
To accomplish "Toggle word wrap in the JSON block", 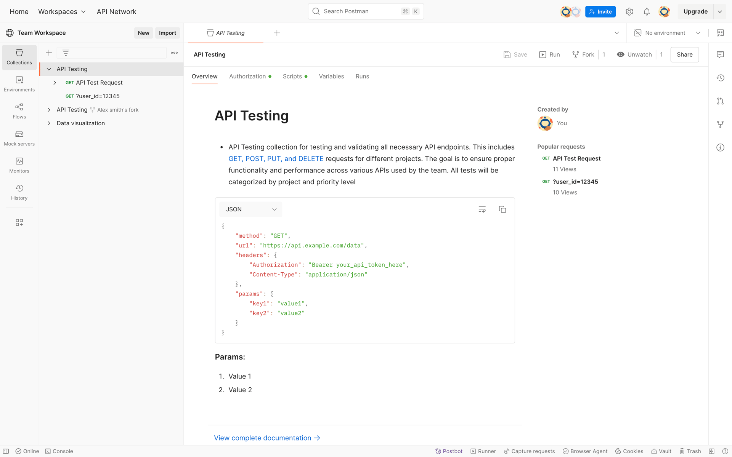I will coord(482,209).
